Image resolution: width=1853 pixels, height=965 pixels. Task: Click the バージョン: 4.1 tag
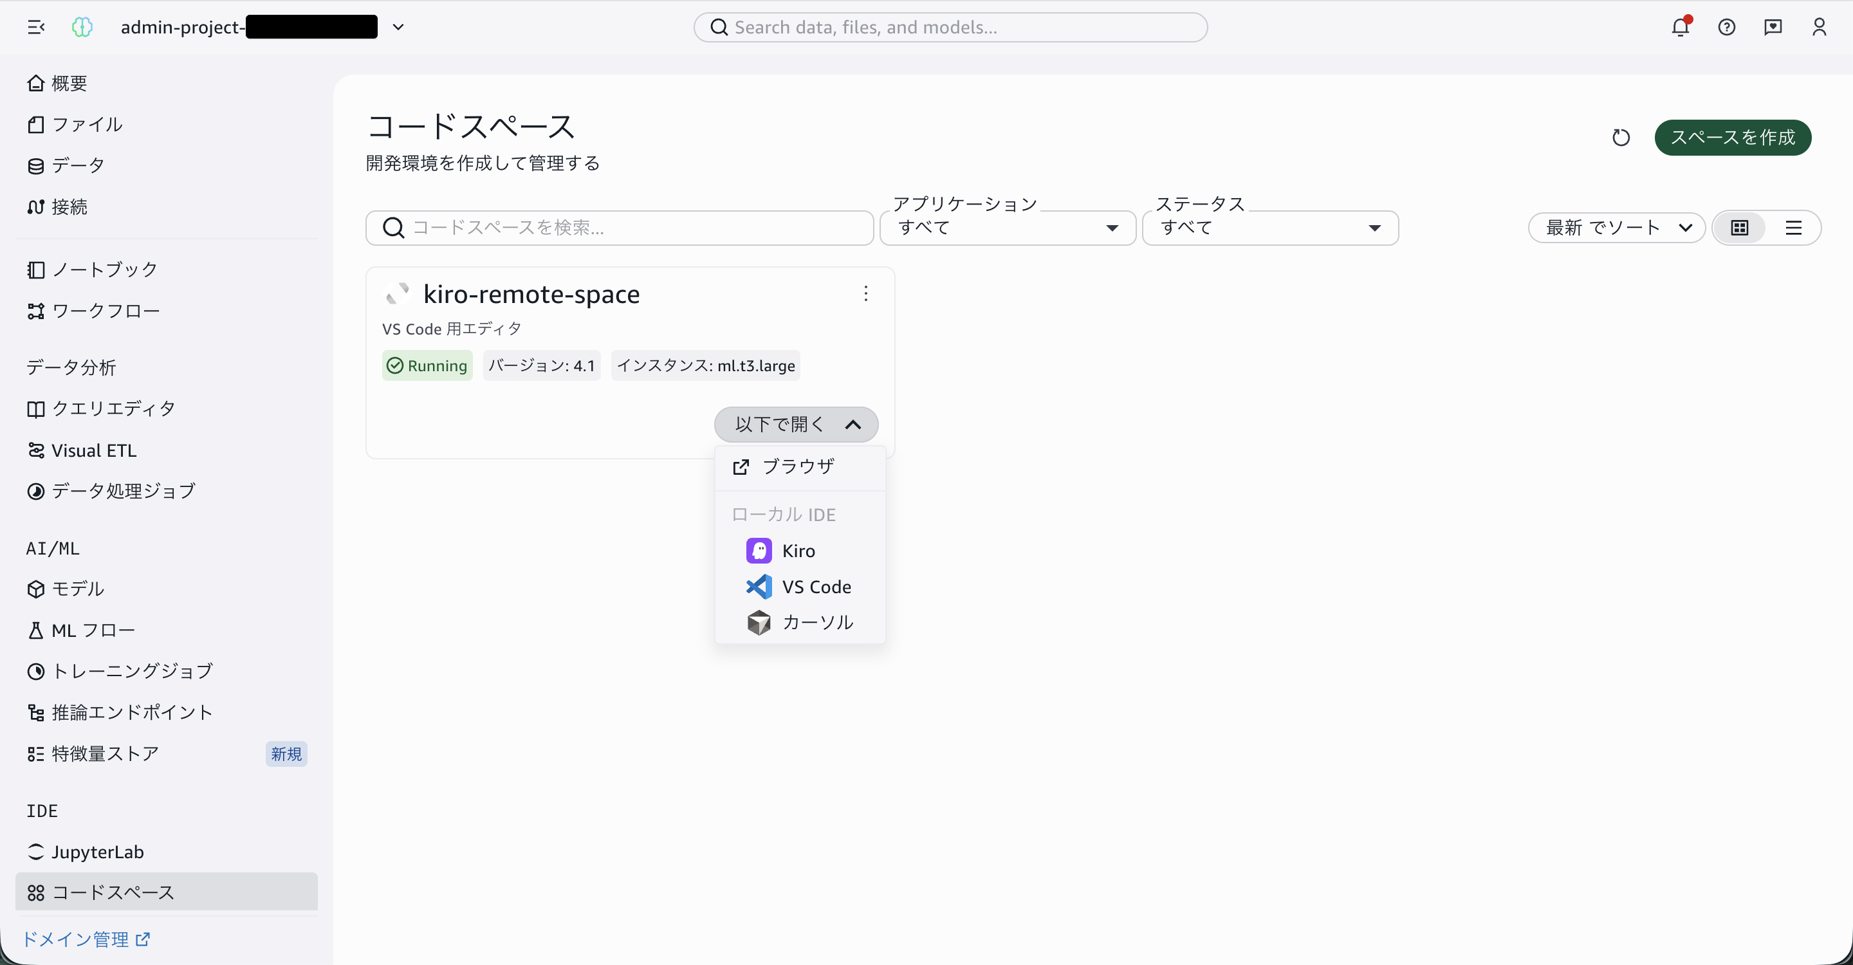click(542, 365)
